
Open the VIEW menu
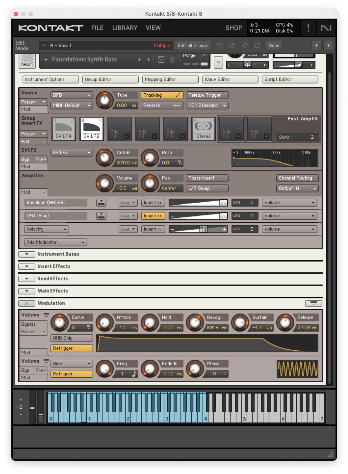pyautogui.click(x=153, y=28)
